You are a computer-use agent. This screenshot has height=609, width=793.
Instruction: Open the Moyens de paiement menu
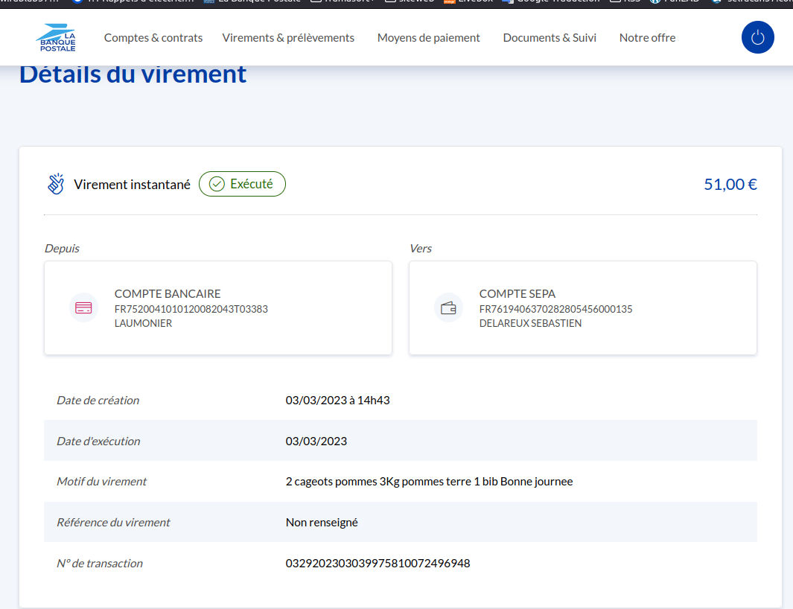click(428, 38)
